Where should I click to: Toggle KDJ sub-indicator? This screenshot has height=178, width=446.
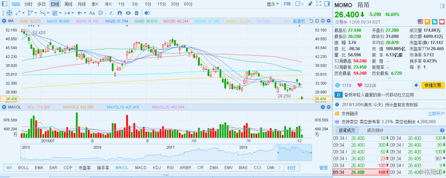(157, 168)
